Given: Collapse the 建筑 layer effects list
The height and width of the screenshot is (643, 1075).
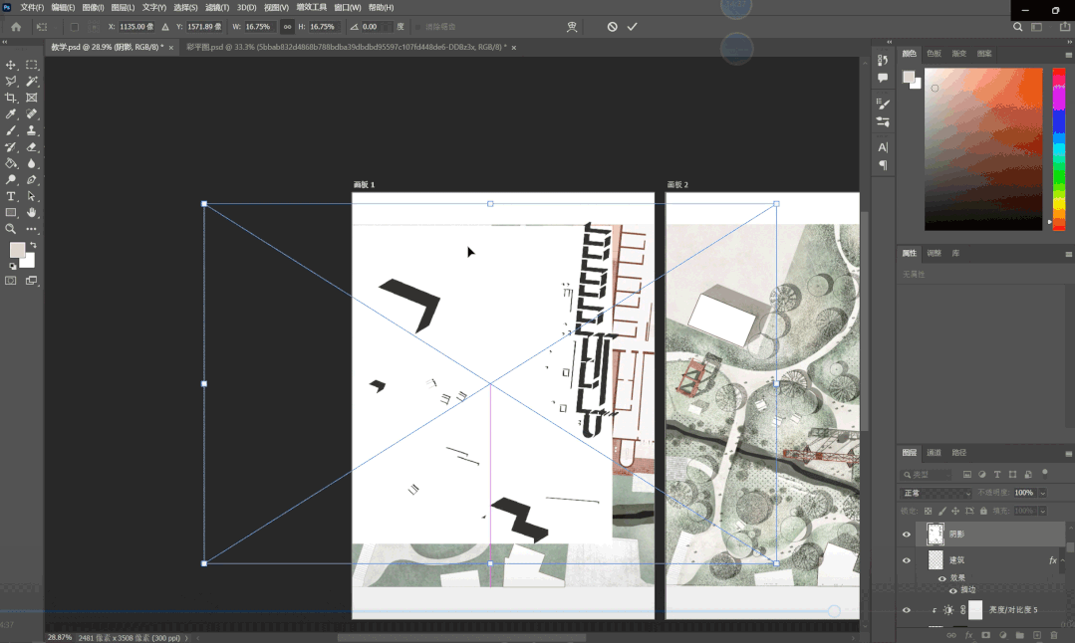Looking at the screenshot, I should coord(1064,561).
